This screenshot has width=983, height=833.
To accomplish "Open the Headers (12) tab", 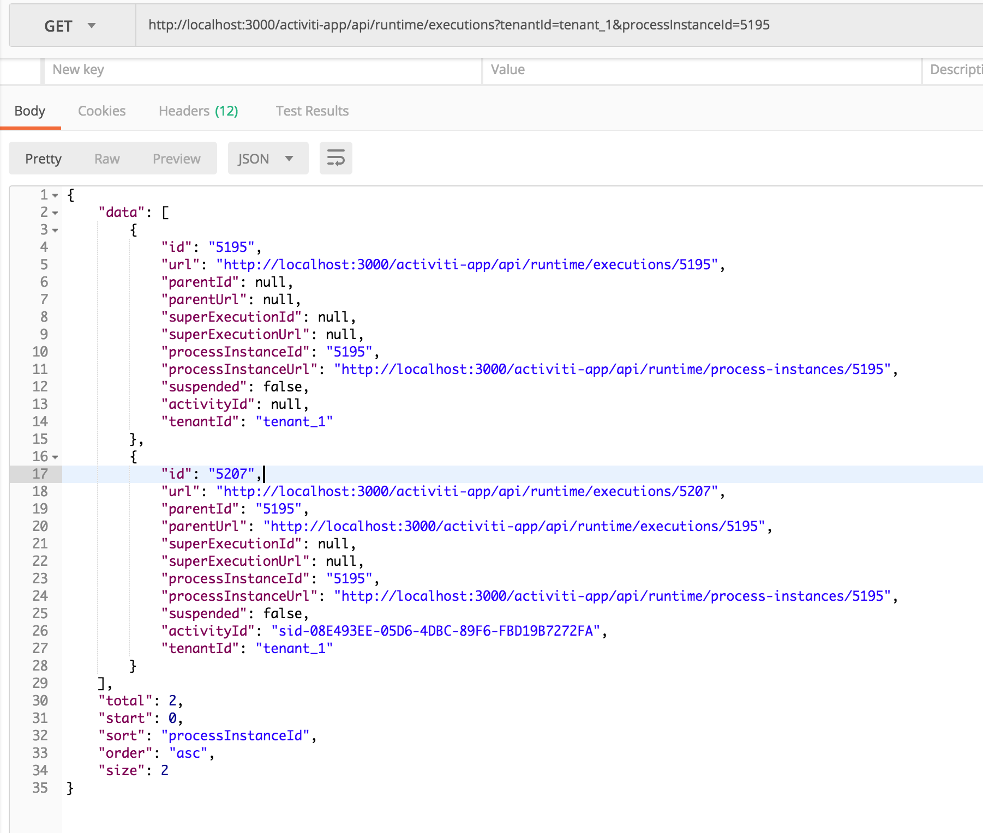I will coord(199,111).
